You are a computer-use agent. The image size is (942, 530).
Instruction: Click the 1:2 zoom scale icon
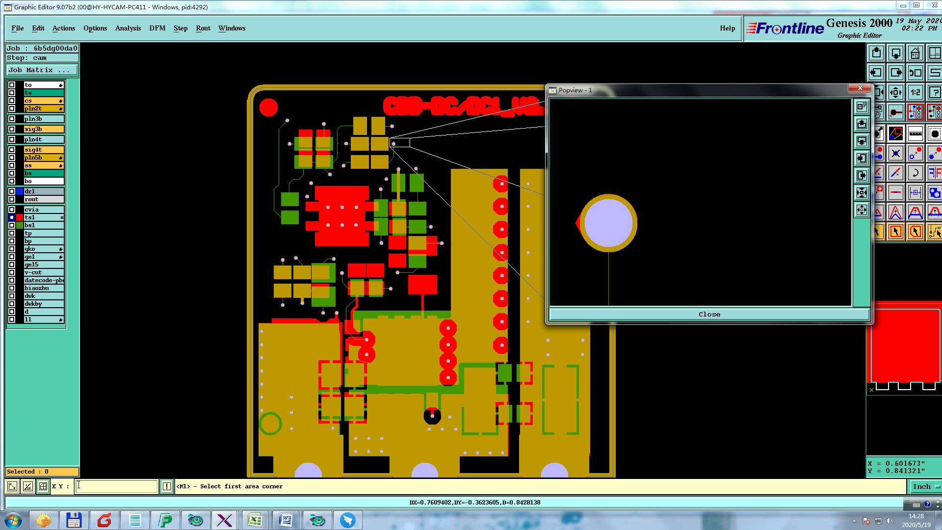click(916, 92)
